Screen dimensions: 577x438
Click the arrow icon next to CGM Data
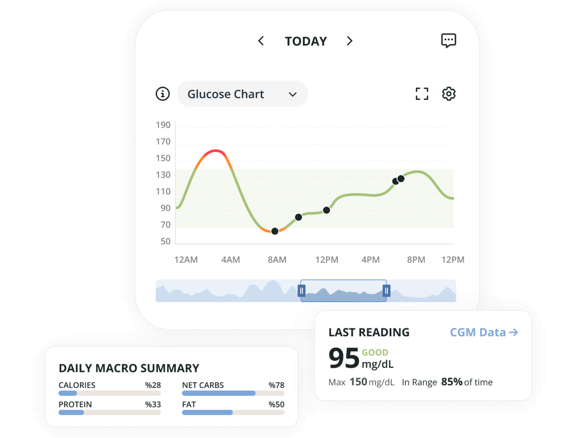point(514,333)
